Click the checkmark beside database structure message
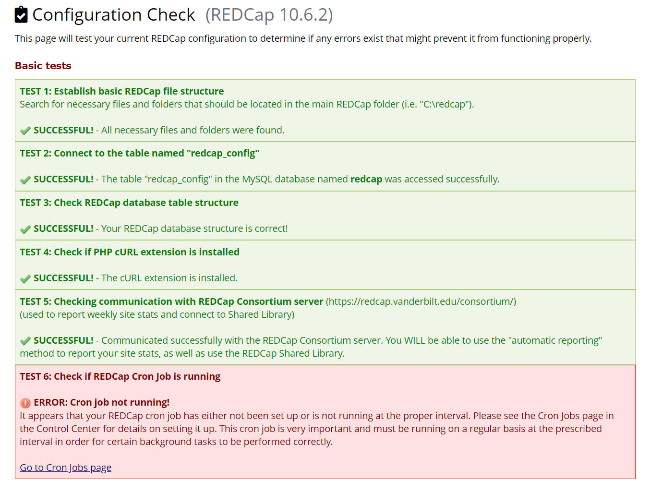 (25, 229)
